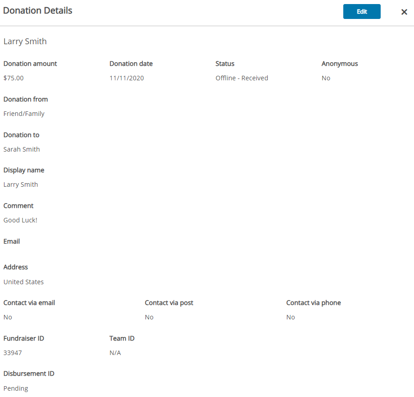Image resolution: width=414 pixels, height=397 pixels.
Task: Click No under Contact via phone
Action: [291, 317]
